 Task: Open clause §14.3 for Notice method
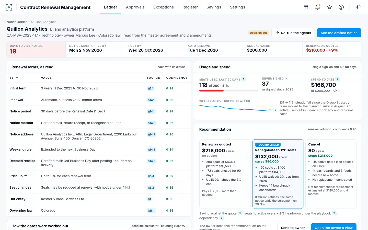pyautogui.click(x=152, y=123)
